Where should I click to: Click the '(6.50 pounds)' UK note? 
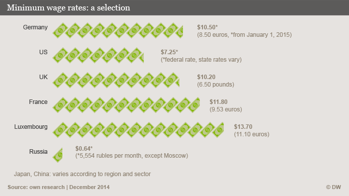[215, 85]
